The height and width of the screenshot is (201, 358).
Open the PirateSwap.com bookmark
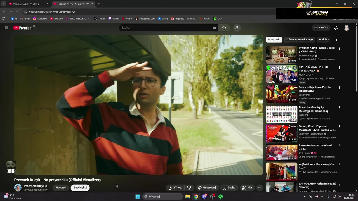(x=145, y=19)
